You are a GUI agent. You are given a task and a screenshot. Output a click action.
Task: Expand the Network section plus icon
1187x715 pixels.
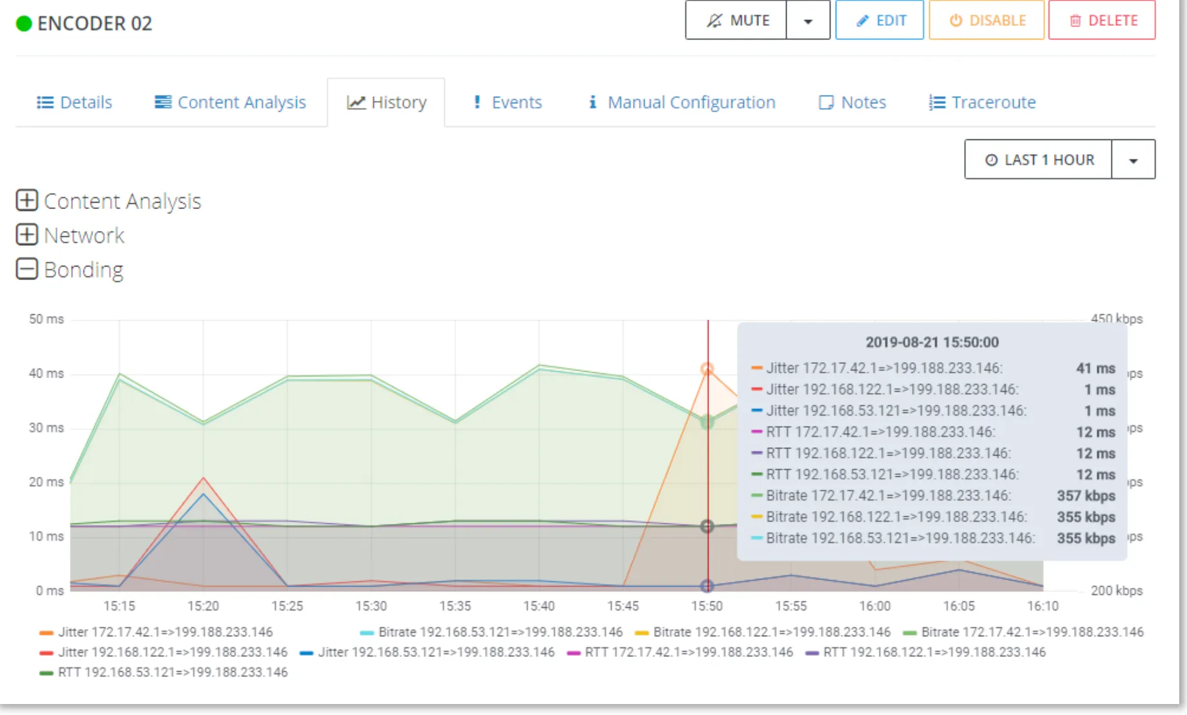coord(26,235)
